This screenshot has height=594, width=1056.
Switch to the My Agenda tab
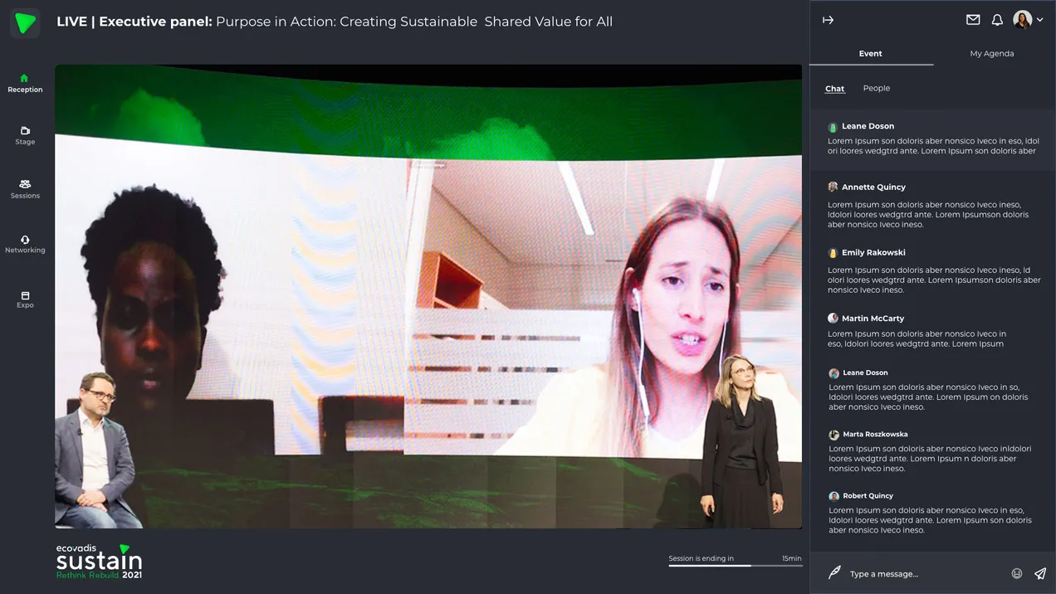click(991, 54)
